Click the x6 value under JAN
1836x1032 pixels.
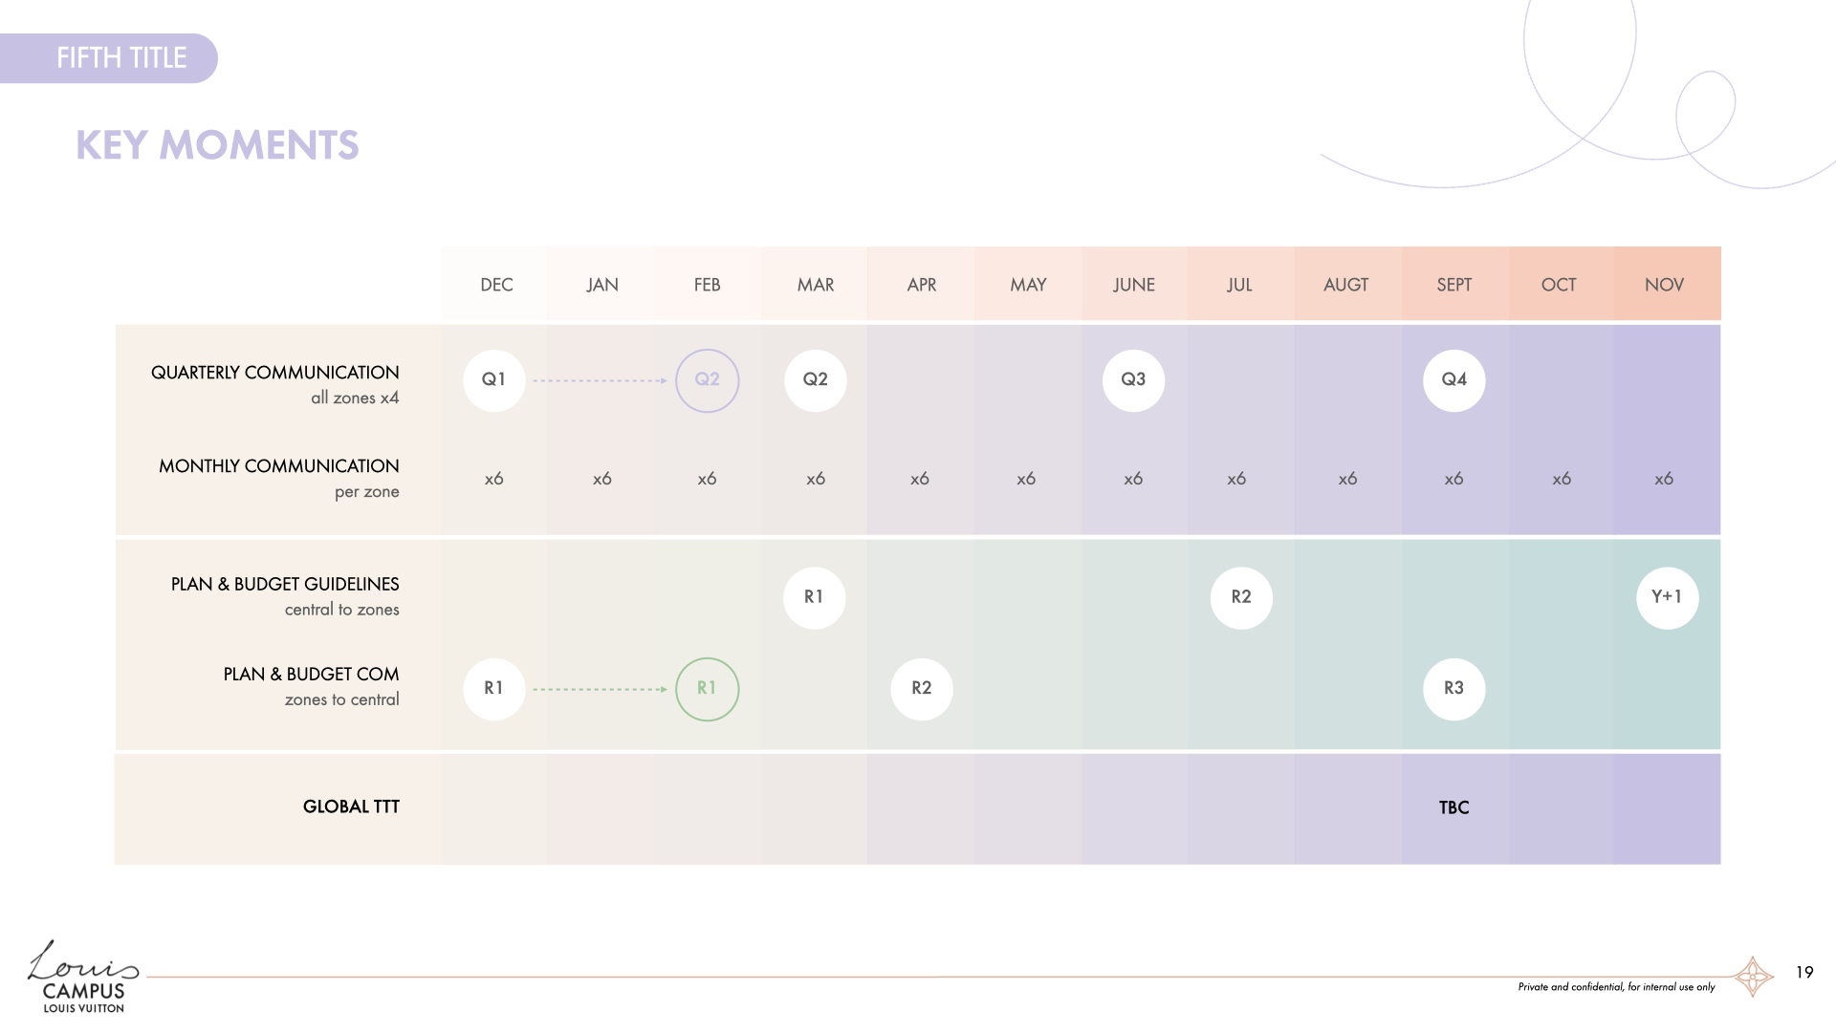tap(601, 479)
